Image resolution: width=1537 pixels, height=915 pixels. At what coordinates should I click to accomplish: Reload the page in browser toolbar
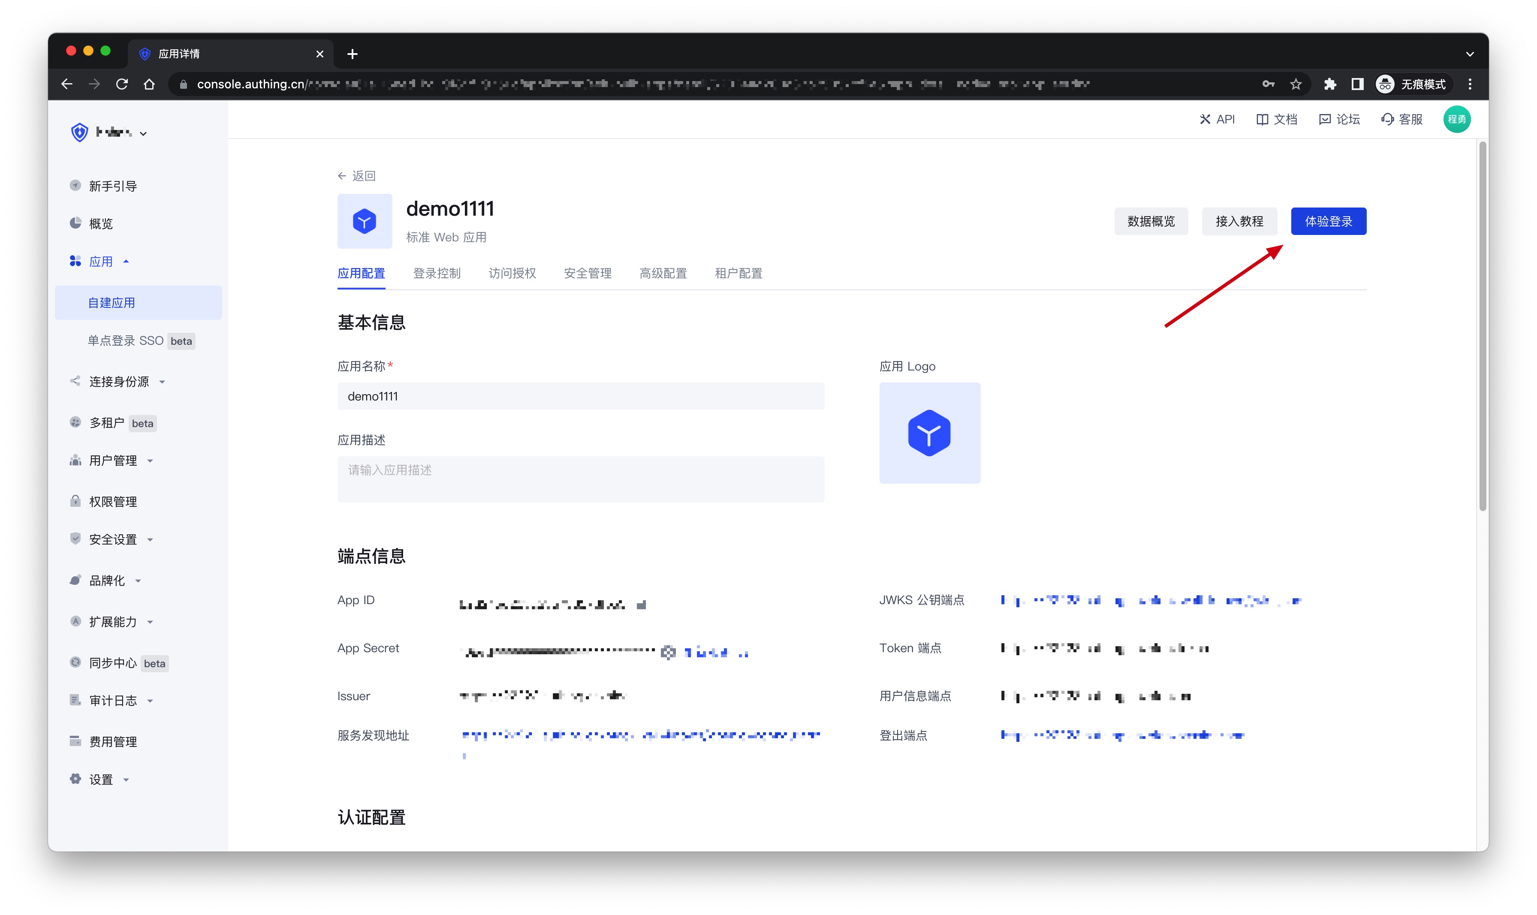[x=122, y=84]
